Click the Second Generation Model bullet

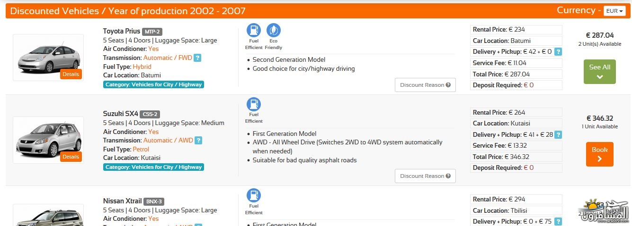coord(289,60)
